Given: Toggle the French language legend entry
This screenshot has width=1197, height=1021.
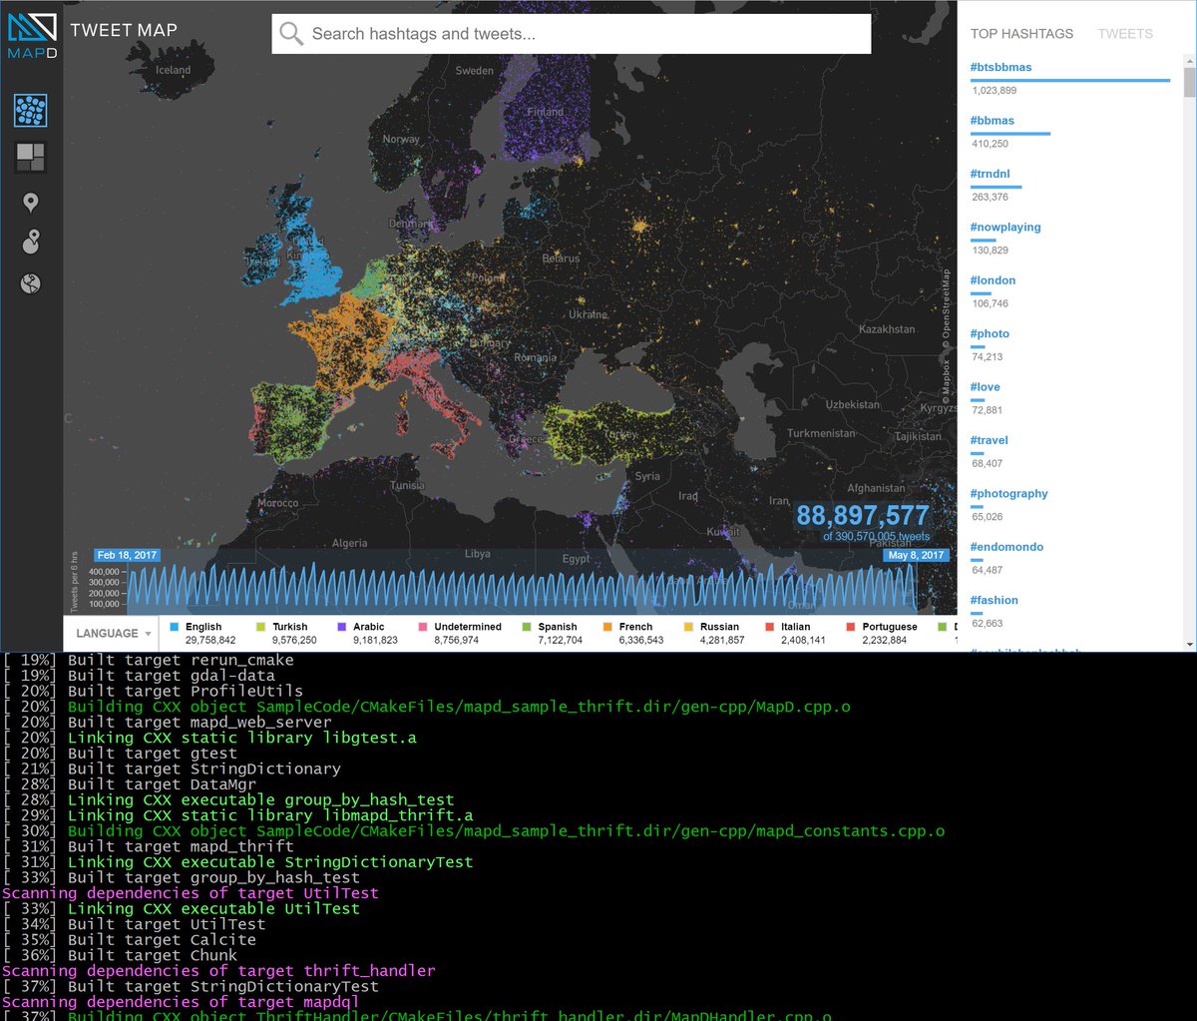Looking at the screenshot, I should click(x=633, y=633).
